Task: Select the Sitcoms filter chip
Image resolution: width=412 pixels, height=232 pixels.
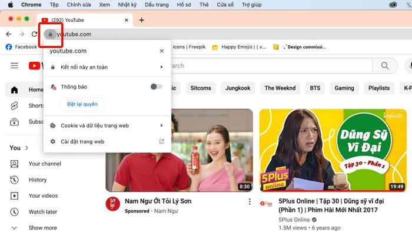Action: coord(201,88)
